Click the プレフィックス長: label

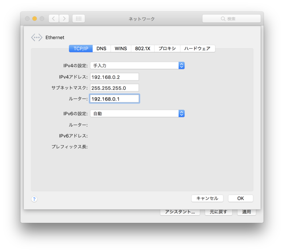[x=70, y=147]
